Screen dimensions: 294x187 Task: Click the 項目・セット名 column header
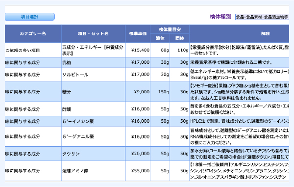point(93,33)
